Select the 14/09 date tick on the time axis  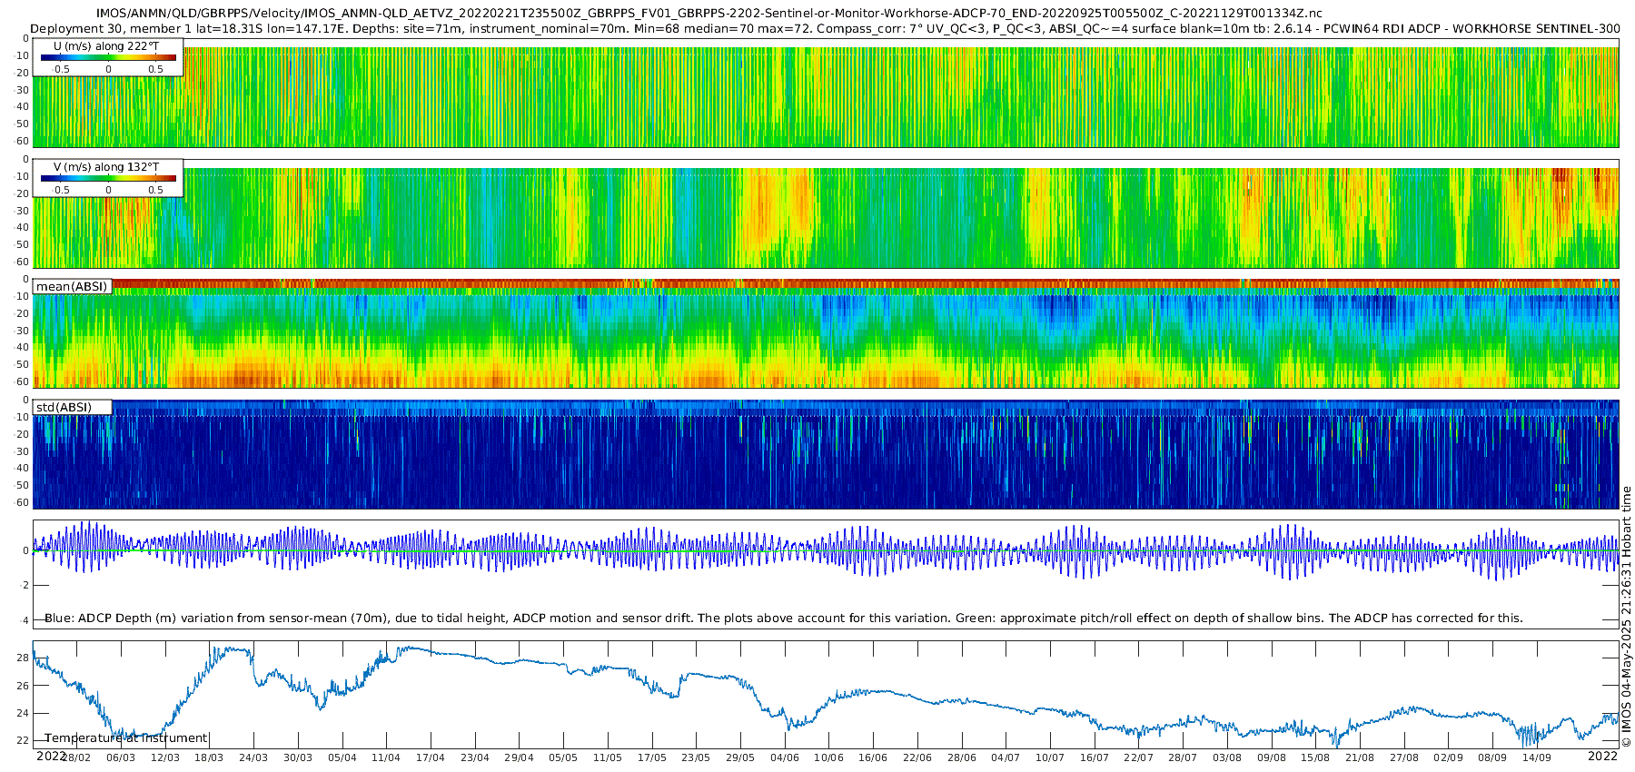[x=1537, y=757]
